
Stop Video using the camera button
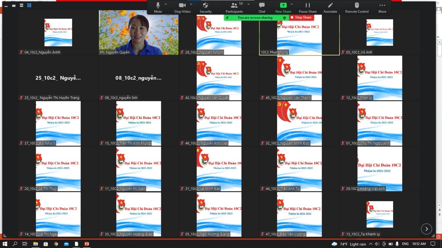coord(182,8)
